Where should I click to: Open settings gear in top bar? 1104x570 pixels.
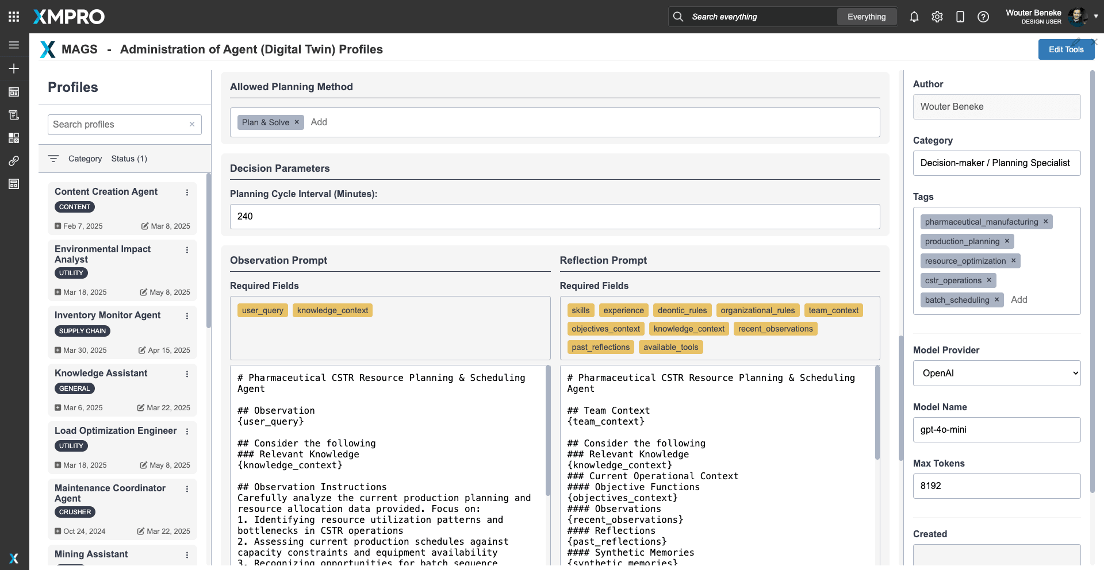point(937,17)
